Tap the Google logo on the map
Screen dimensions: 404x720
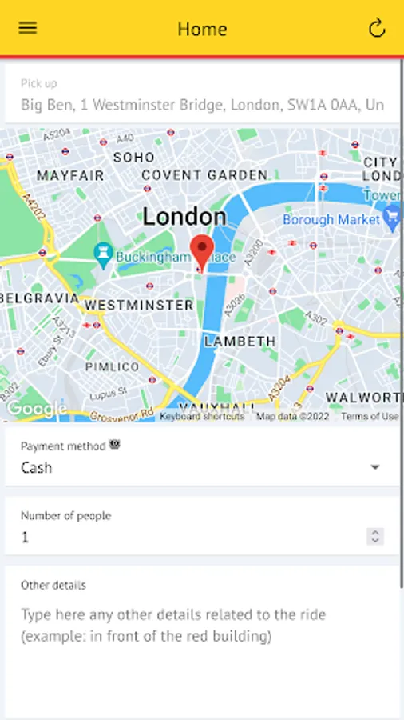pyautogui.click(x=37, y=409)
